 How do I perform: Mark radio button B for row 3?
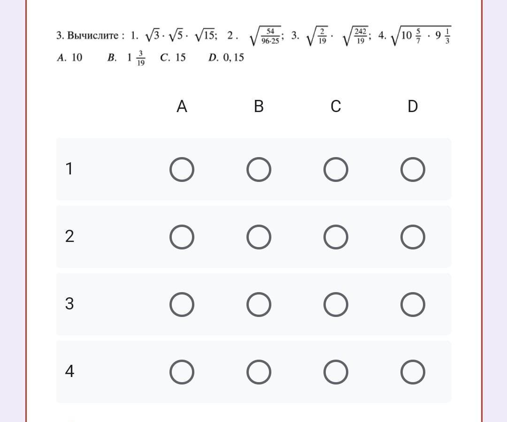[259, 304]
